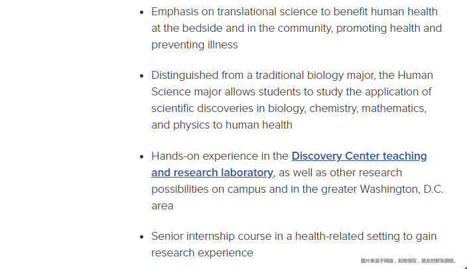Click the word 'area' under the third bullet

[x=162, y=206]
